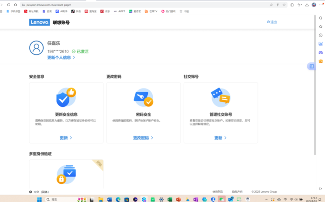Click the undo/restore tab dropdown
The height and width of the screenshot is (202, 325).
(300, 5)
